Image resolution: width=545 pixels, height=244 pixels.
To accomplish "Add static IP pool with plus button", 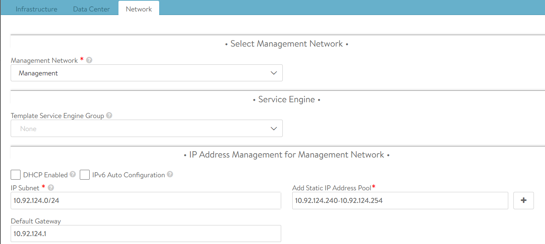I will point(523,201).
